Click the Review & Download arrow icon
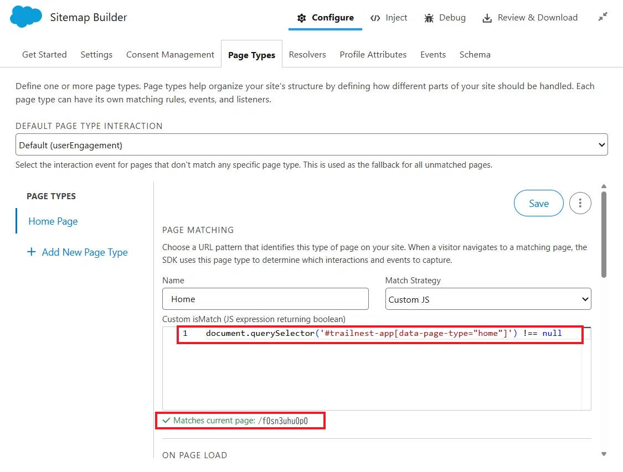The width and height of the screenshot is (623, 472). 487,18
